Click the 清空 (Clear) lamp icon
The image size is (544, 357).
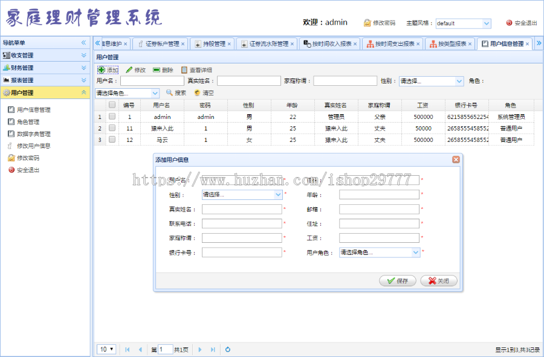[x=196, y=93]
